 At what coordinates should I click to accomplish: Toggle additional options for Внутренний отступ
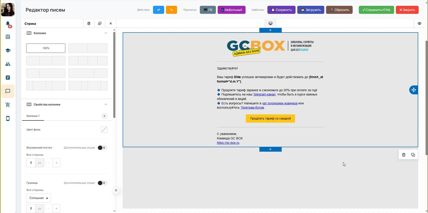102,148
